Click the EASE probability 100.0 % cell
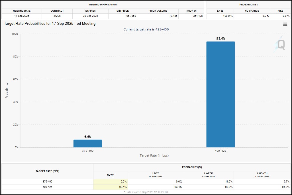The width and height of the screenshot is (292, 195). coord(228,16)
